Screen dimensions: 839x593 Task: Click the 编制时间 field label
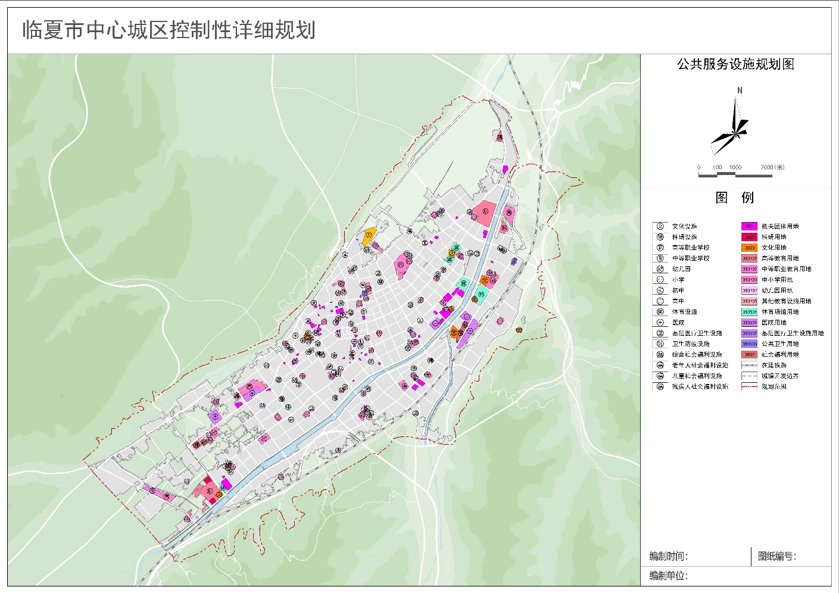[668, 557]
